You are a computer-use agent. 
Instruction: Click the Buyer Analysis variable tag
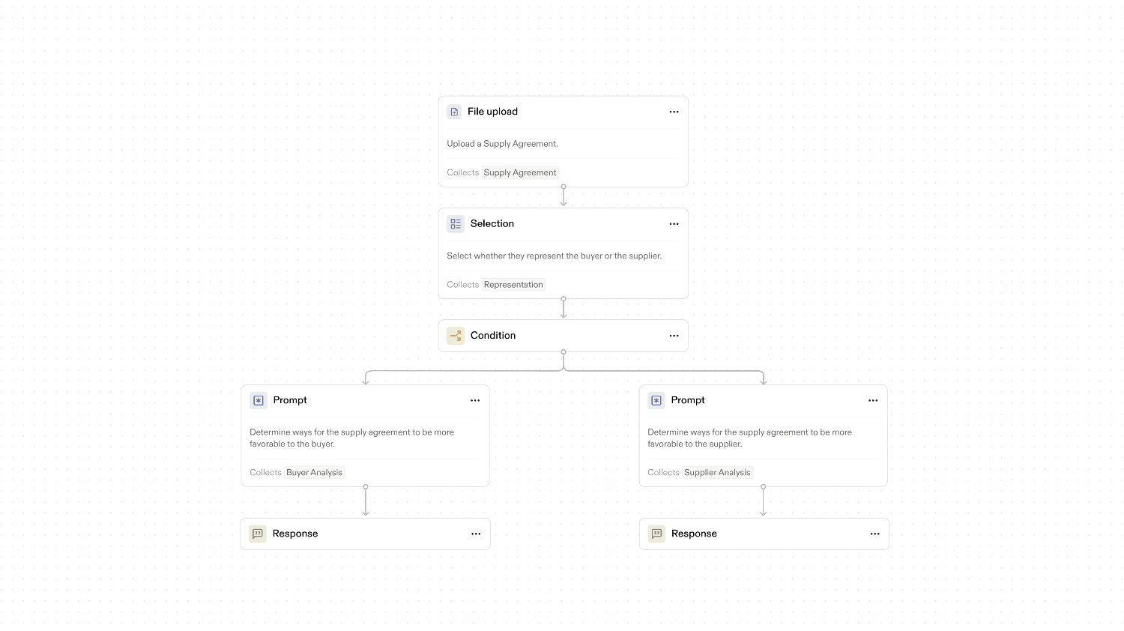pyautogui.click(x=314, y=473)
